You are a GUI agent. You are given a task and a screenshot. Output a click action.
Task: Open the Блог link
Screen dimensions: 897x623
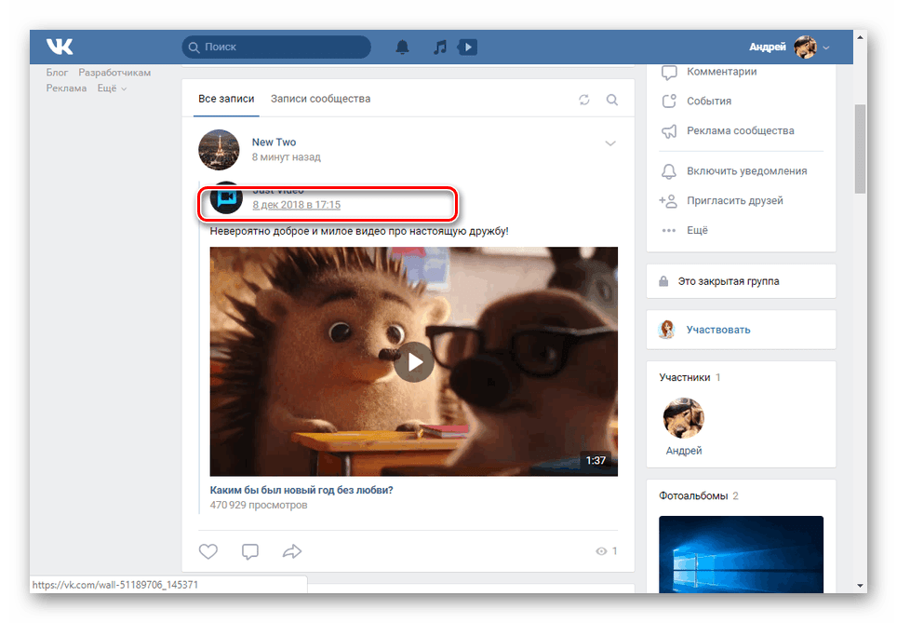57,73
